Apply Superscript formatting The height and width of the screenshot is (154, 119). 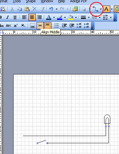click(16, 26)
